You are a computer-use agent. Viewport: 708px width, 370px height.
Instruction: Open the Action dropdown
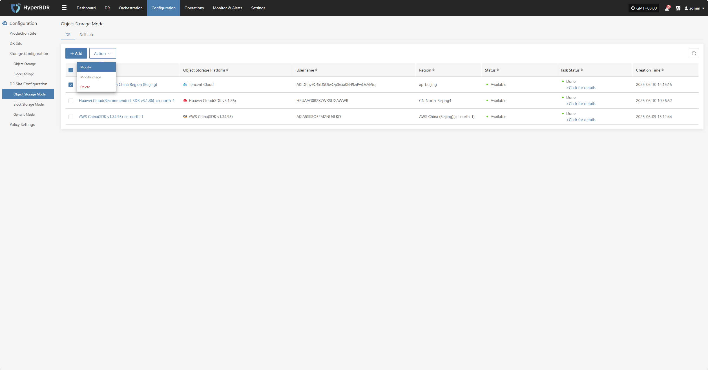pos(103,53)
